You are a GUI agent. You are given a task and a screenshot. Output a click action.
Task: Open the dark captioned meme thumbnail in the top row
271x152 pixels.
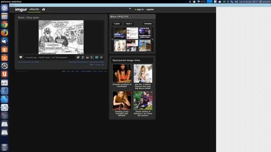(145, 33)
